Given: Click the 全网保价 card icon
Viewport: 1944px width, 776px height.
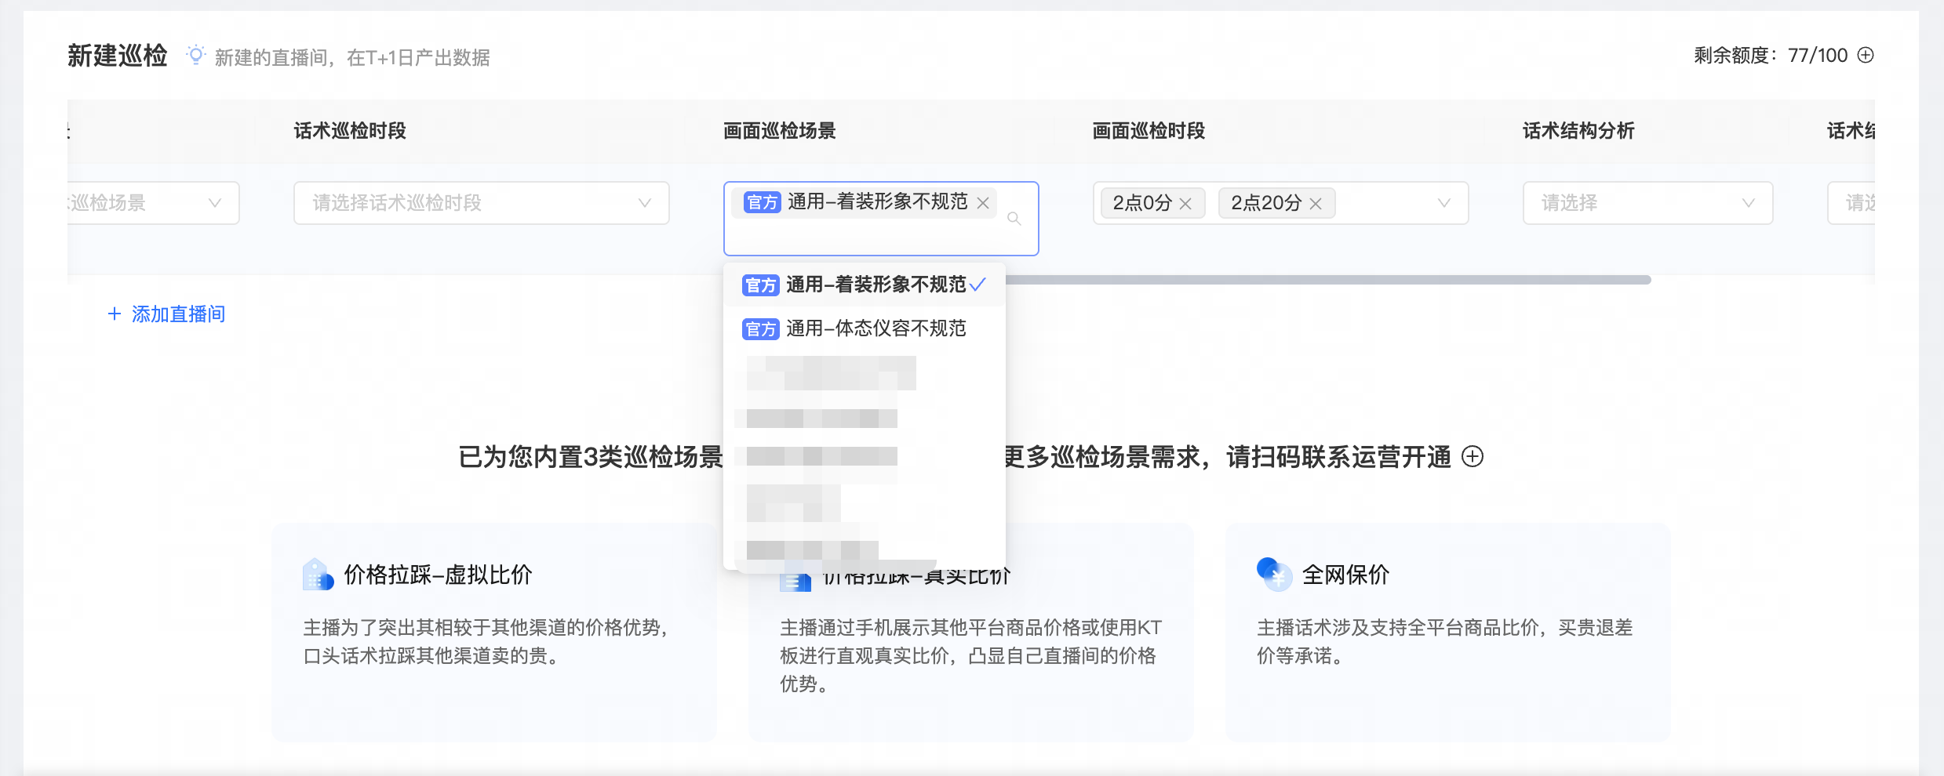Looking at the screenshot, I should (x=1273, y=574).
